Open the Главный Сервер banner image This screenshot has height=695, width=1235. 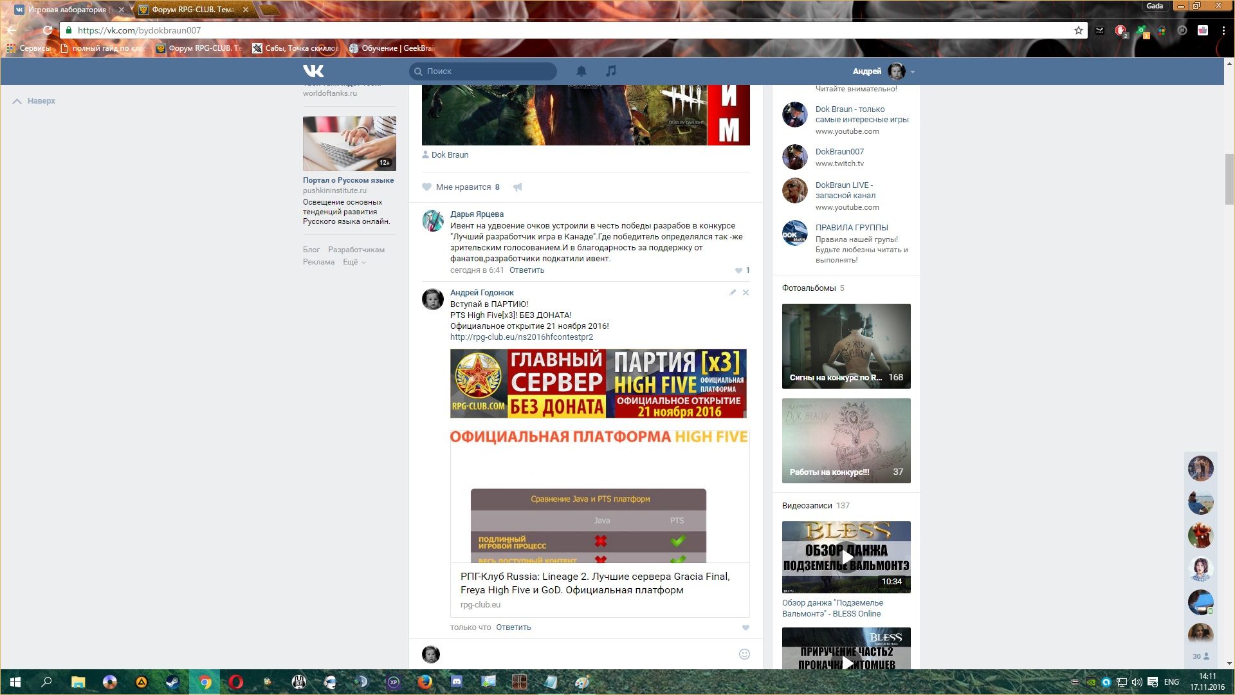pos(598,384)
